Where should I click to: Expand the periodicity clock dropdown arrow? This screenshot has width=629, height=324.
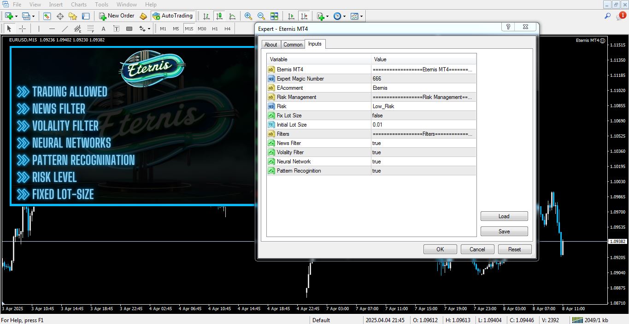pos(345,17)
